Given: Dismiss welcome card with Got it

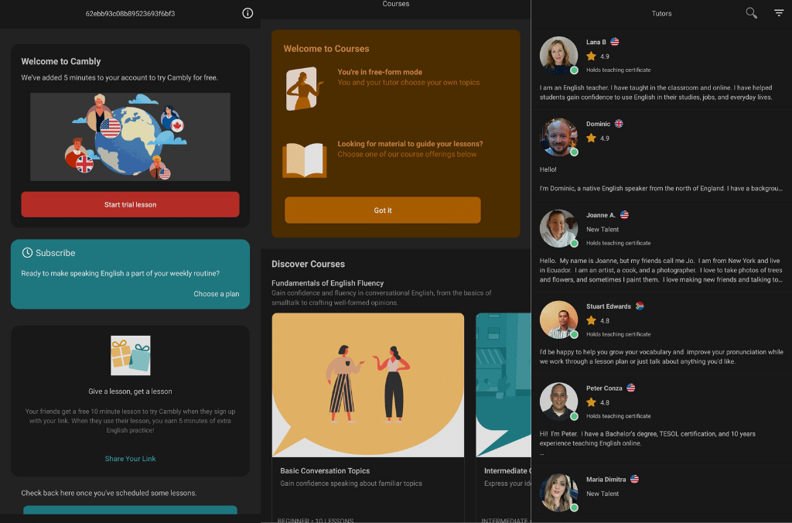Looking at the screenshot, I should (383, 210).
